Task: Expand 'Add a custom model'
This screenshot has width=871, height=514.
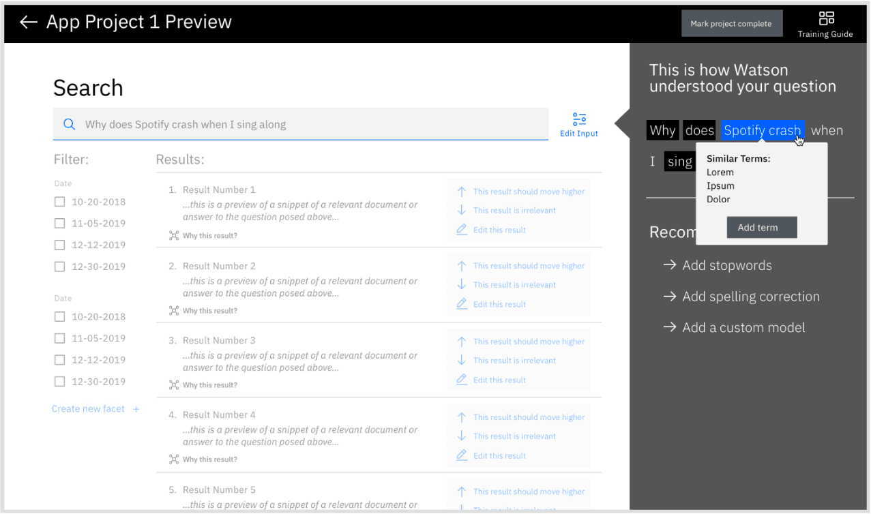Action: (743, 327)
